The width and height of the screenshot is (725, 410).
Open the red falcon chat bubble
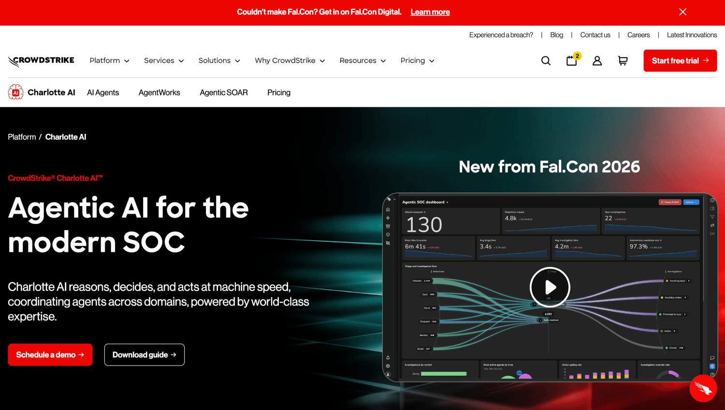pyautogui.click(x=703, y=388)
